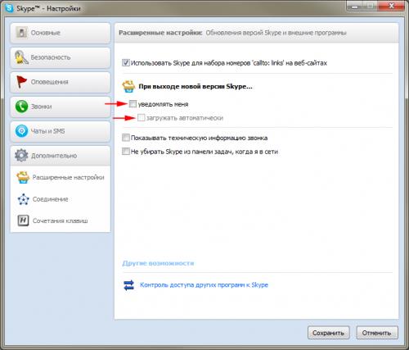Select the Расширенные настройки menu item
This screenshot has height=350, width=409.
click(61, 177)
